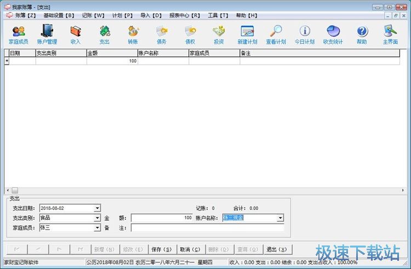Click the 账户管理 account management icon
The height and width of the screenshot is (269, 411).
pos(47,35)
